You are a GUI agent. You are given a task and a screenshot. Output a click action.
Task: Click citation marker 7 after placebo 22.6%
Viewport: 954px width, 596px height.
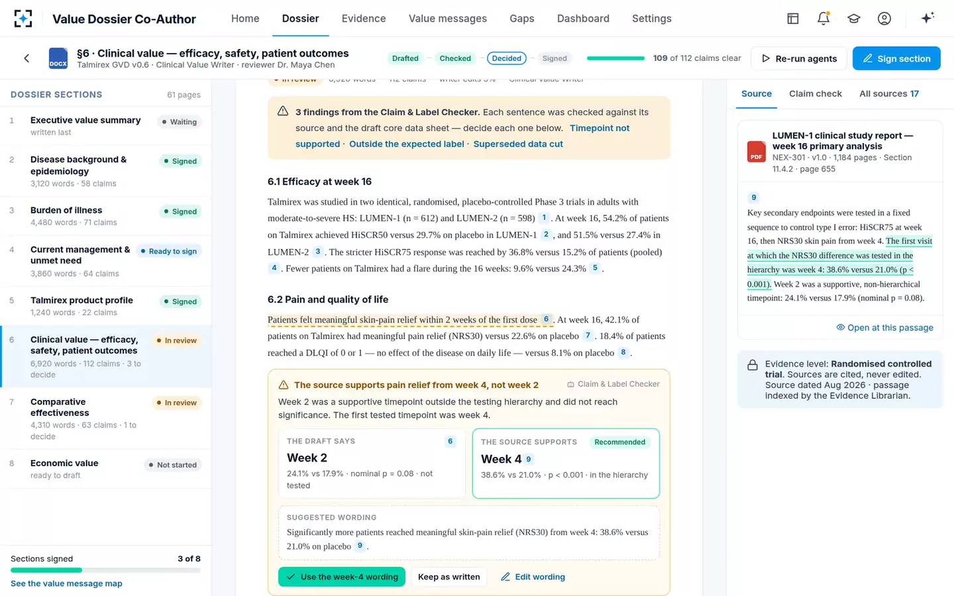pyautogui.click(x=588, y=336)
